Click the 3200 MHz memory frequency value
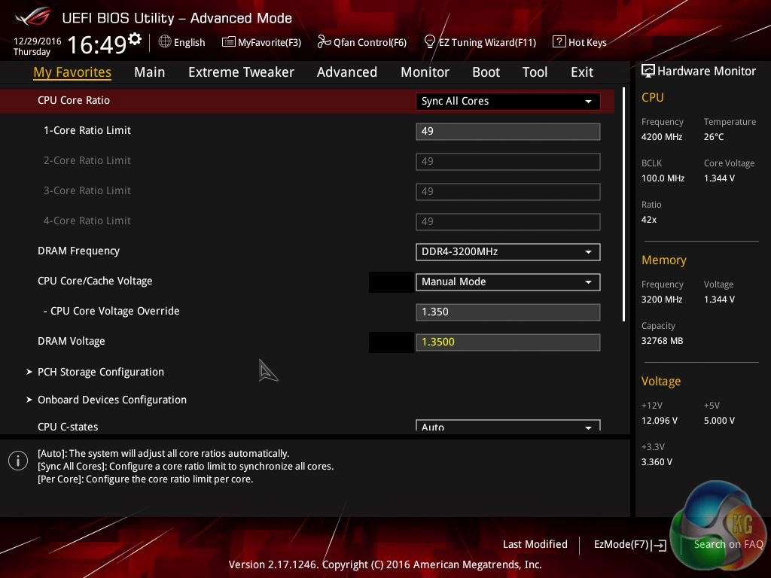771x578 pixels. point(662,300)
